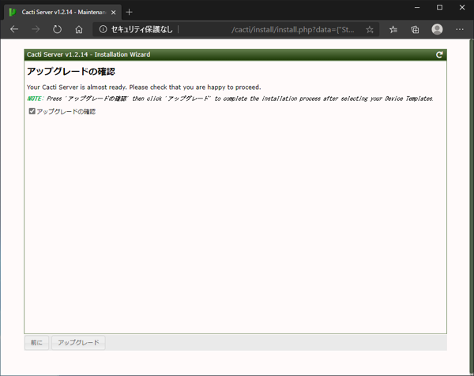Open the browser settings ellipsis menu
This screenshot has height=376, width=474.
coord(460,29)
